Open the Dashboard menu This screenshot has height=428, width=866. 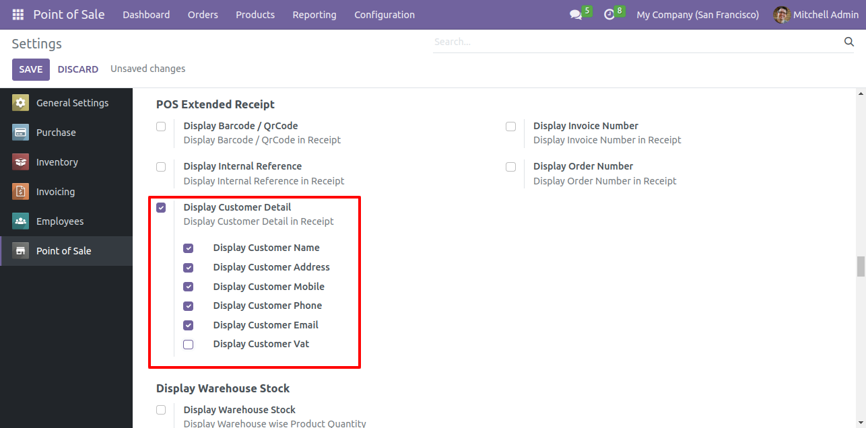click(x=146, y=15)
